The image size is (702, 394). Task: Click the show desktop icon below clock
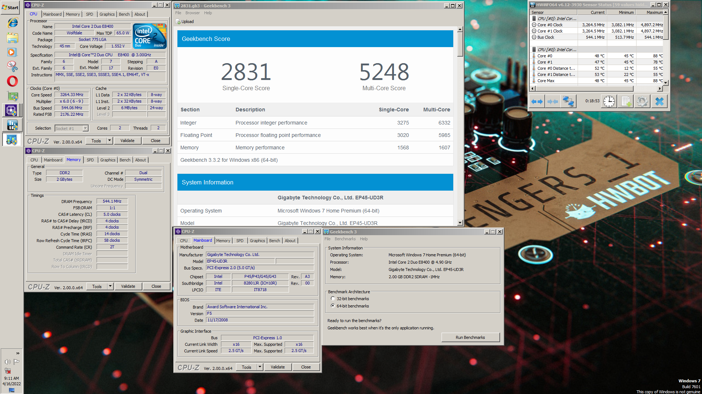(x=12, y=390)
